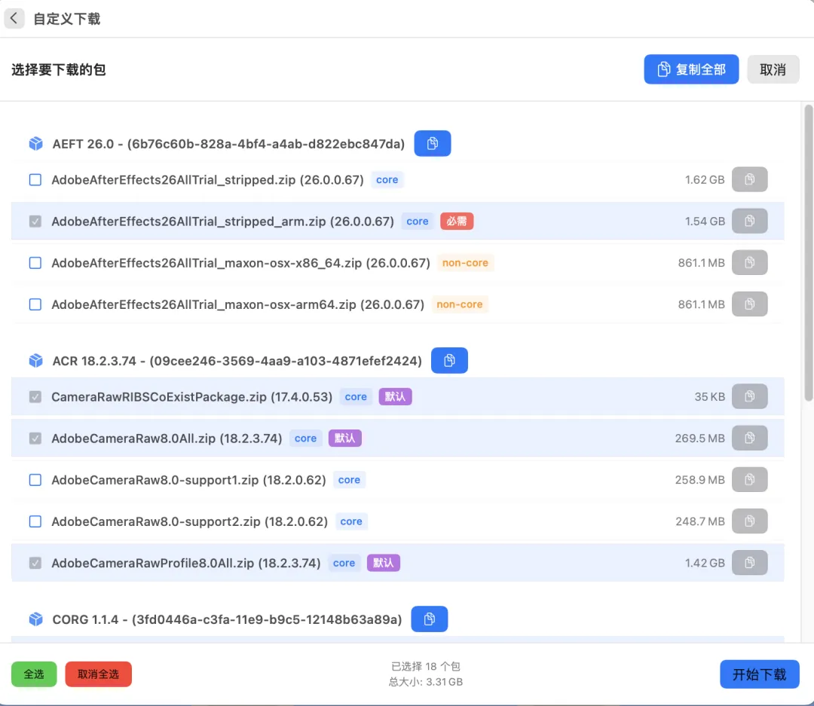814x706 pixels.
Task: Copy link for CameraRawRIBSCoExistPackage.zip
Action: click(749, 396)
